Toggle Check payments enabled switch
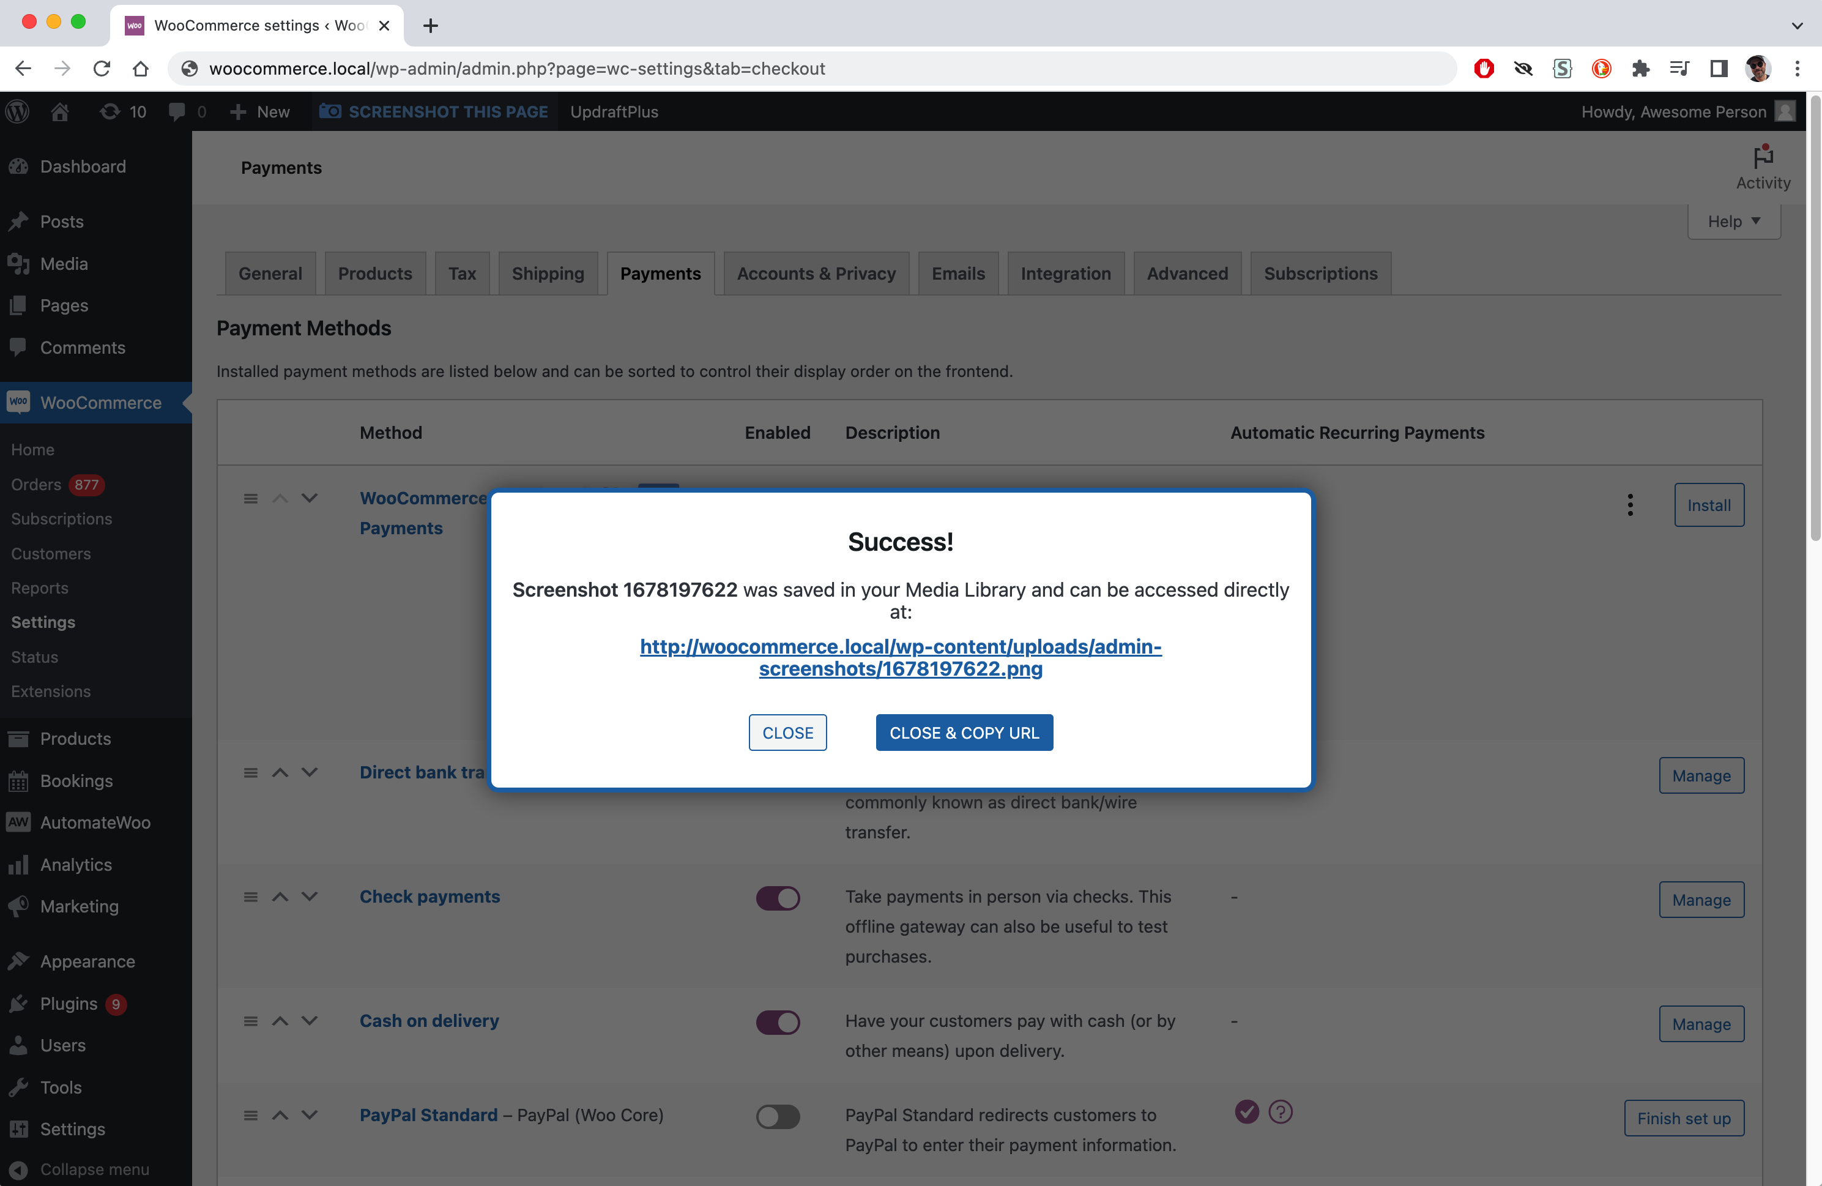 click(x=778, y=898)
